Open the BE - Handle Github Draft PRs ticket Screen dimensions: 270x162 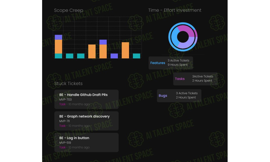(86, 99)
